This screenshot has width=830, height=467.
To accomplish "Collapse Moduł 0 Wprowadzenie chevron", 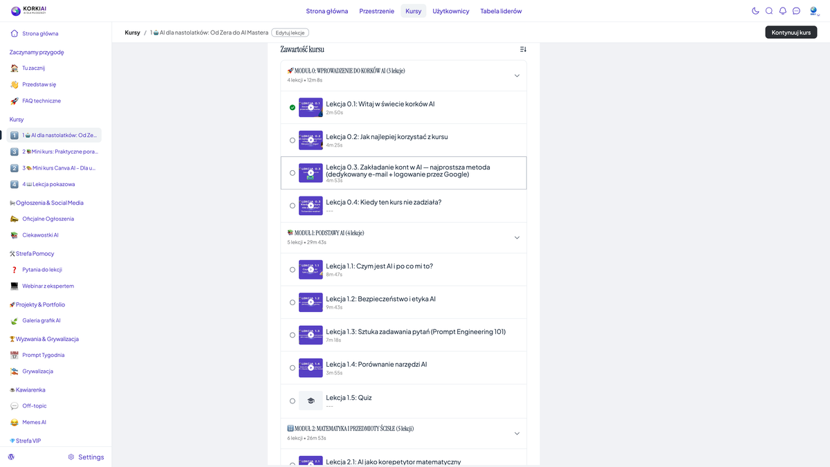I will click(x=517, y=75).
